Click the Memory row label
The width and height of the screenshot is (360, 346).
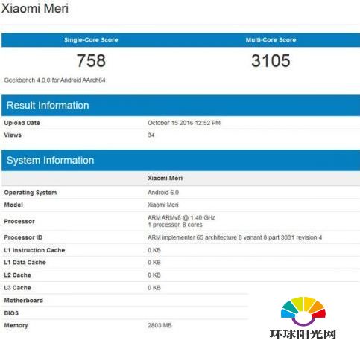16,325
